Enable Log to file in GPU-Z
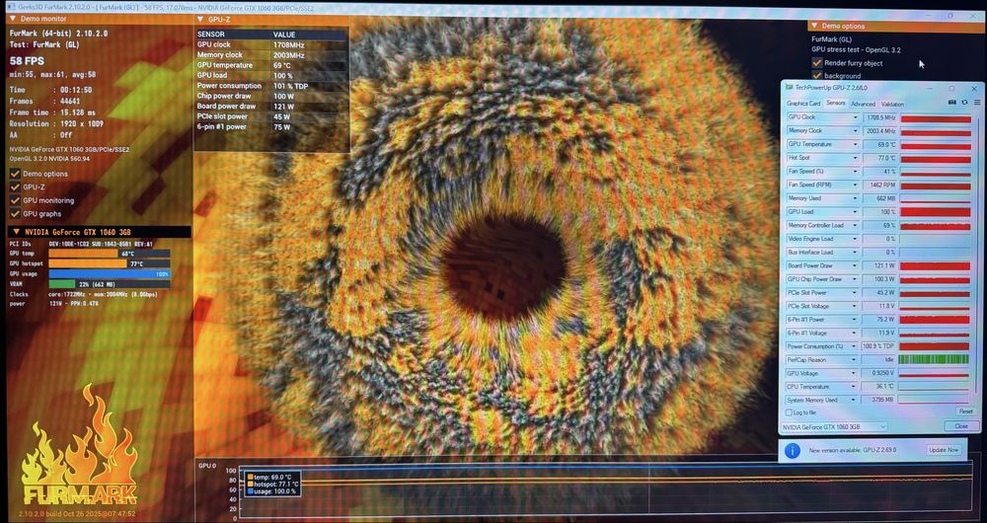 (789, 412)
